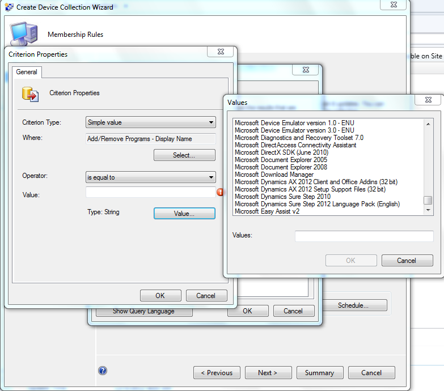Click into the Value text field
Screen dimensions: 444x391
(x=151, y=193)
